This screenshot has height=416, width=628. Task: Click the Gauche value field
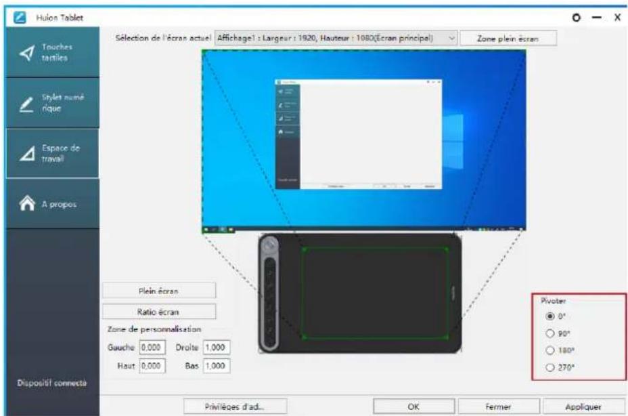point(152,348)
